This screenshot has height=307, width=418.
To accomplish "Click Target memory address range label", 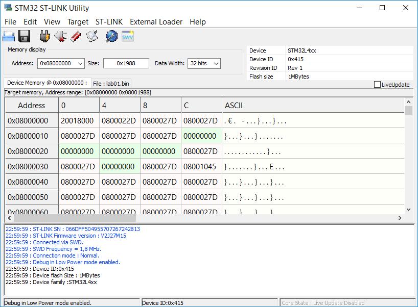I will point(78,93).
